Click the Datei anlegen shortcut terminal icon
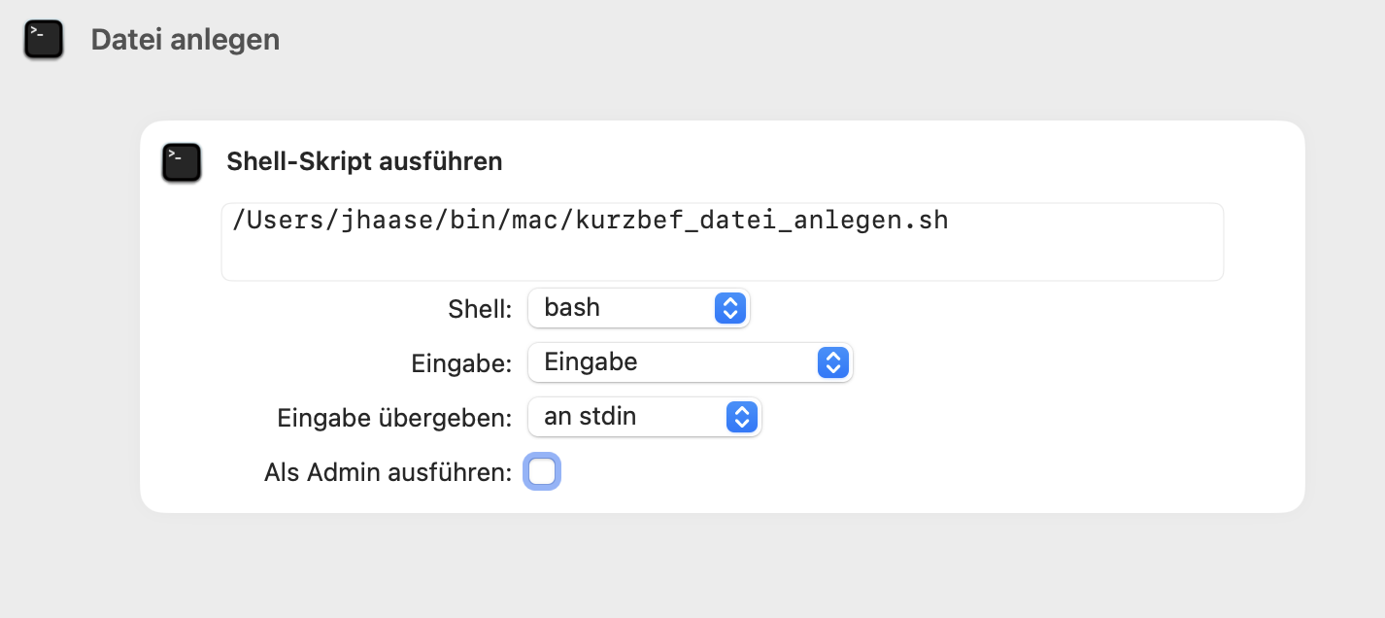Image resolution: width=1385 pixels, height=618 pixels. coord(44,40)
